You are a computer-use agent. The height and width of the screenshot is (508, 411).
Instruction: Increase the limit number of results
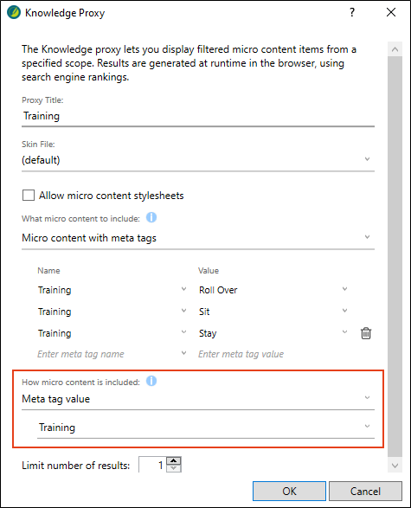coord(174,460)
